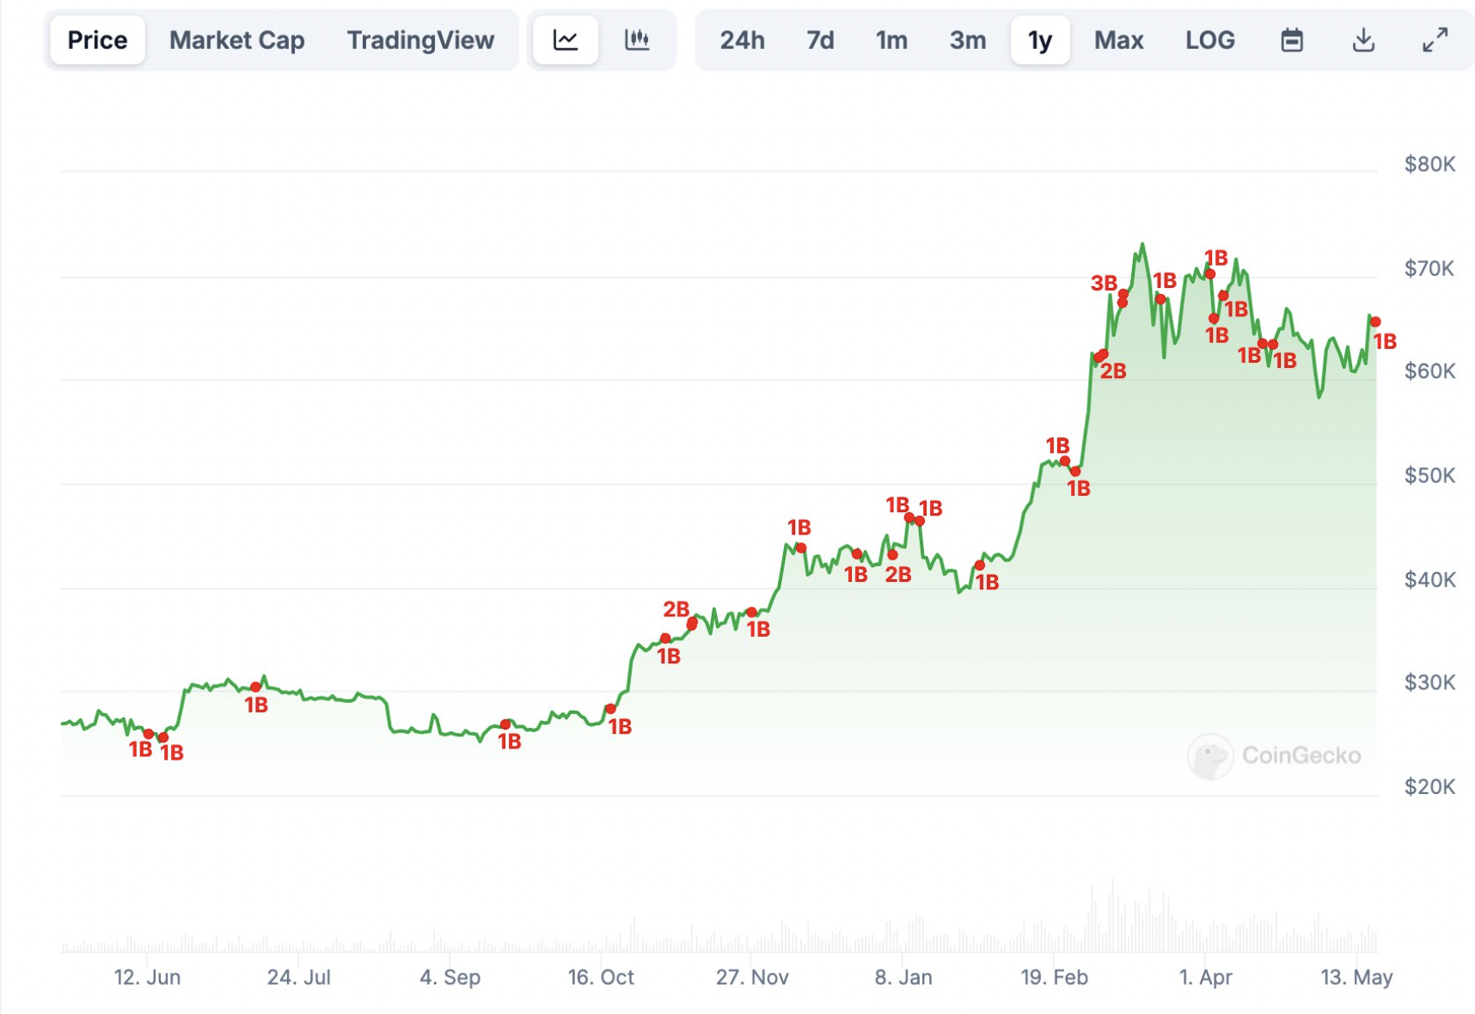Select the 1y time range
Viewport: 1475px width, 1014px height.
coord(1040,40)
